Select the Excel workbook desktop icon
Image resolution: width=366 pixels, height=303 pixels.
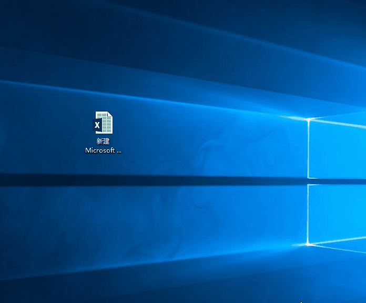pyautogui.click(x=103, y=123)
